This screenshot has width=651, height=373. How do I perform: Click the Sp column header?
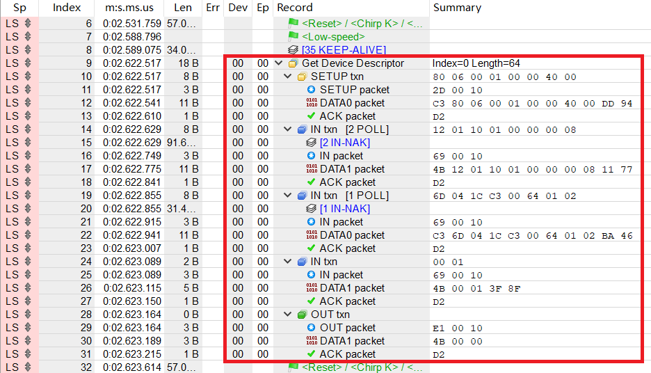pos(19,8)
